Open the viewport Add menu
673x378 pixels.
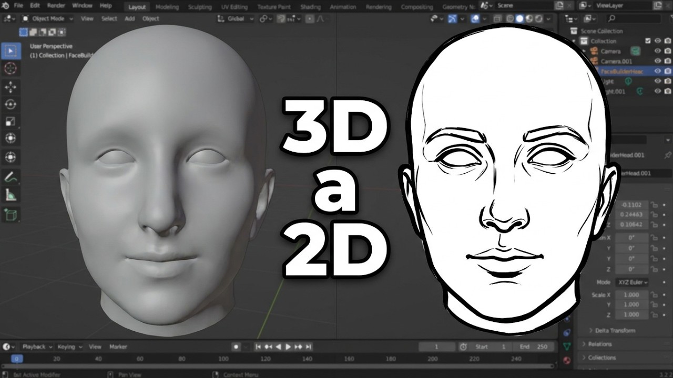coord(129,19)
